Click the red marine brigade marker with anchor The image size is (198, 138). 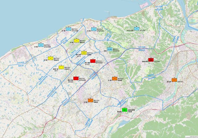[x=151, y=60]
